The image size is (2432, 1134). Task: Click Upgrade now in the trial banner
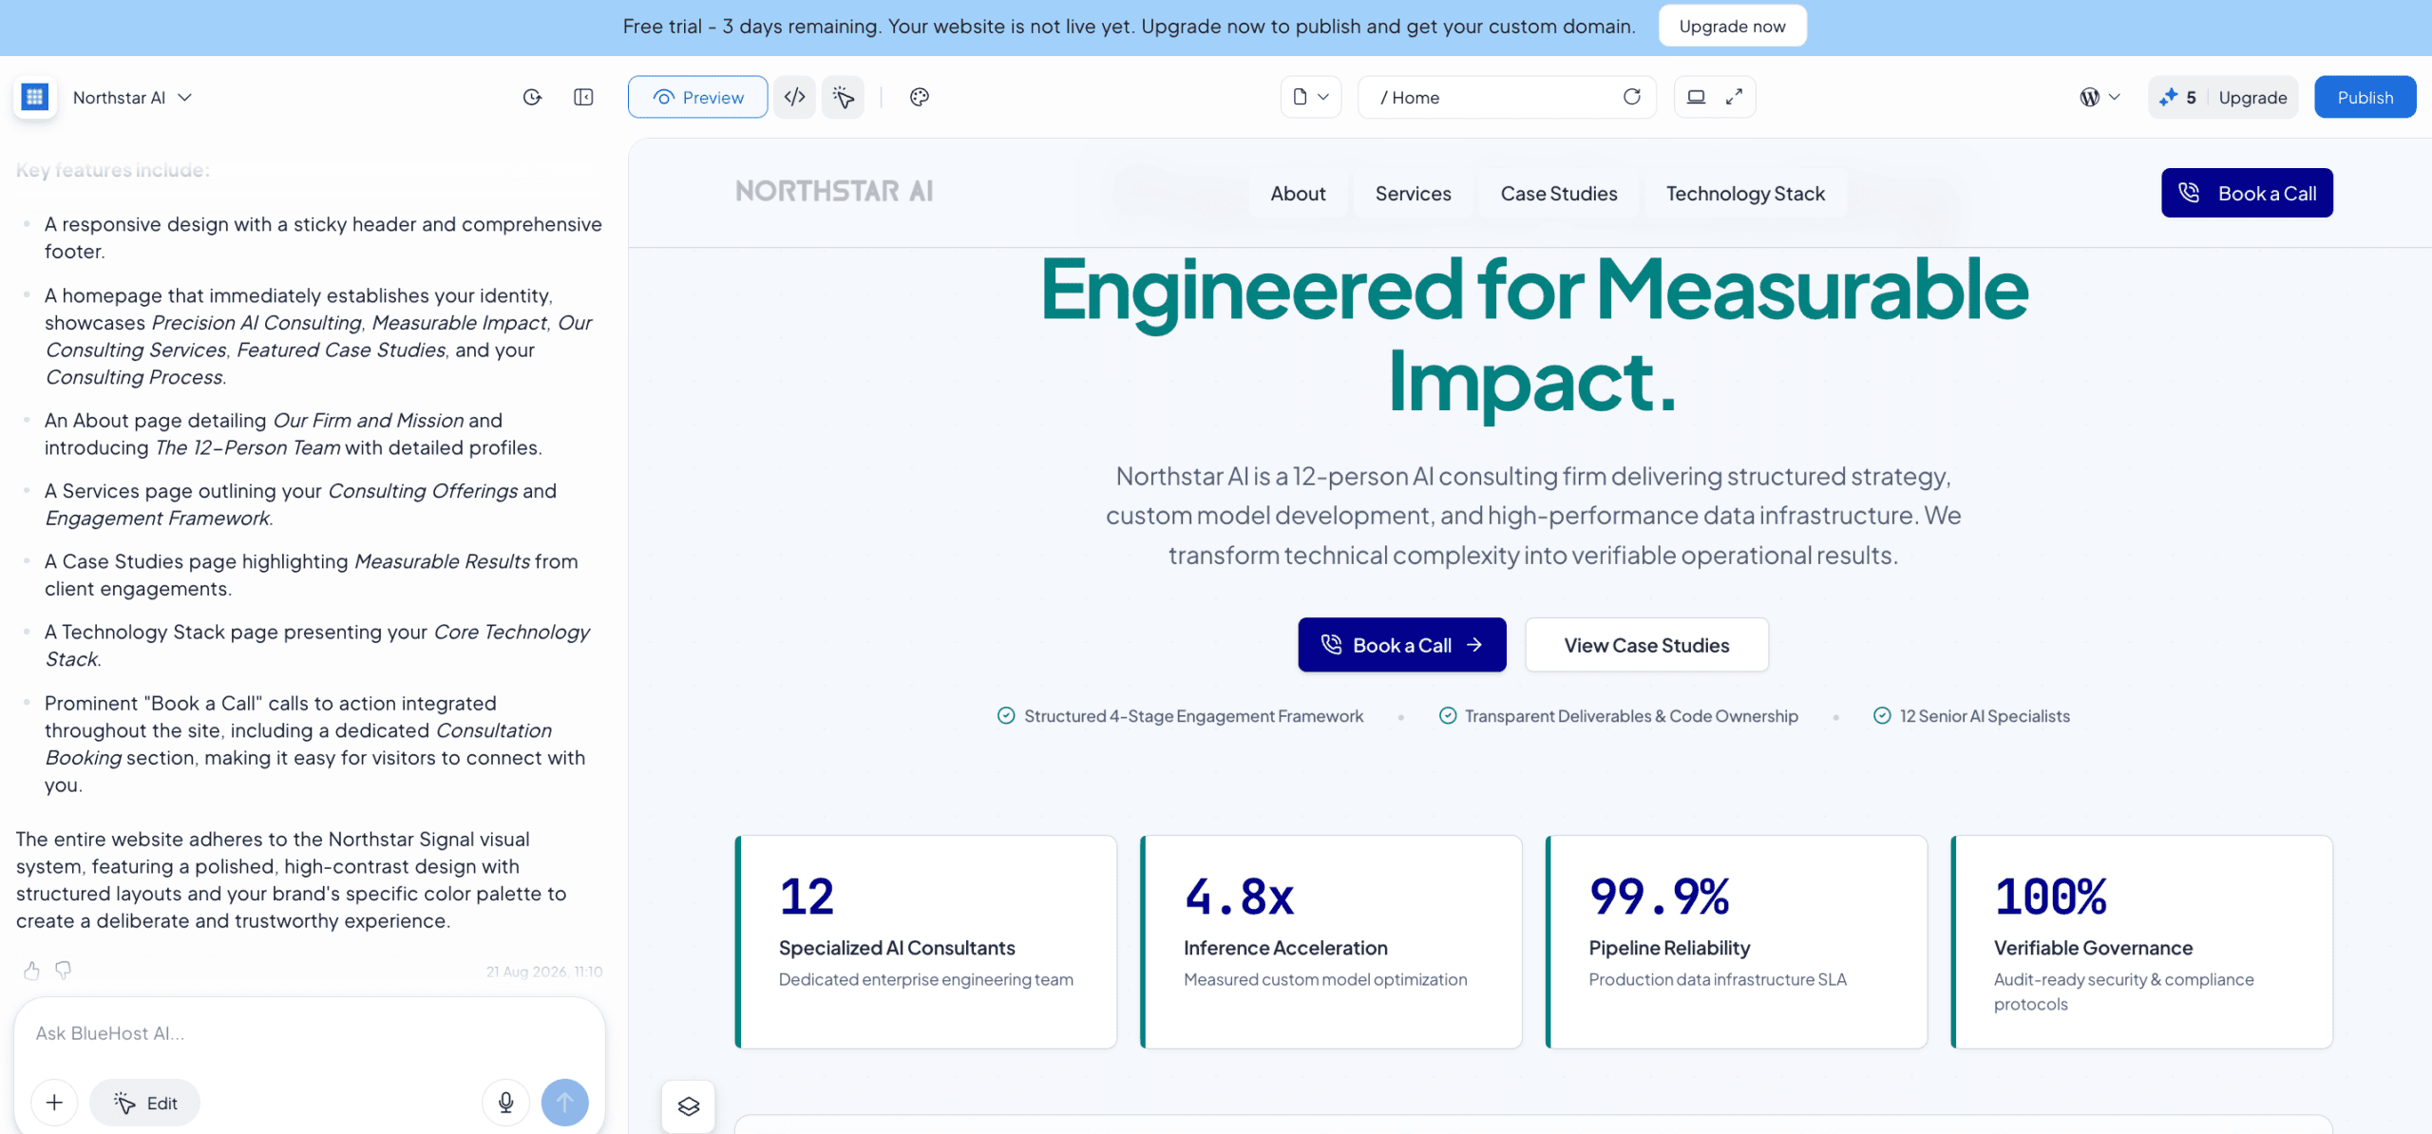[x=1732, y=27]
